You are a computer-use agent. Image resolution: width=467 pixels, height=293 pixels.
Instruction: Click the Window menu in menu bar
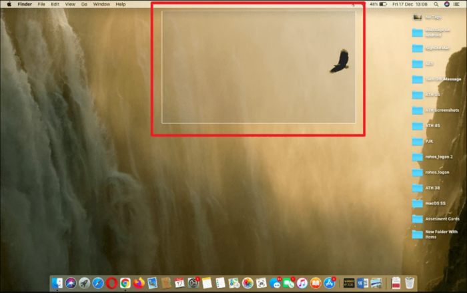point(101,4)
